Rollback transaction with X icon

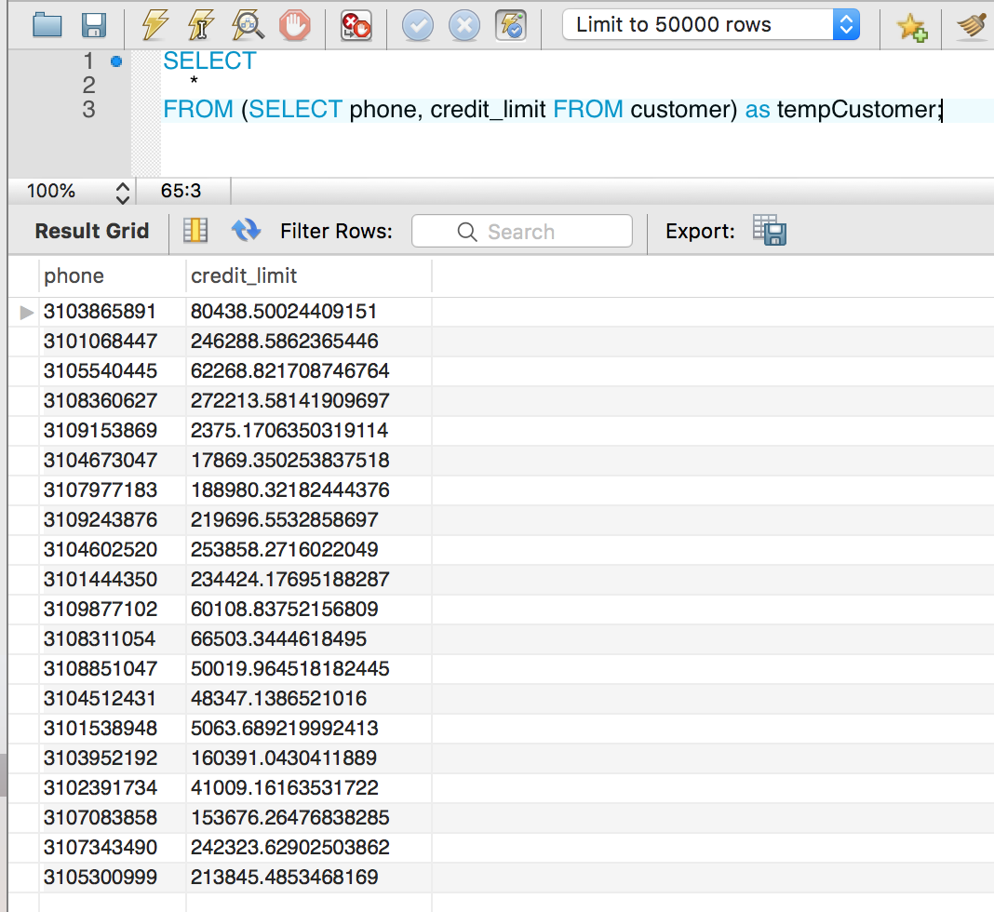click(464, 26)
